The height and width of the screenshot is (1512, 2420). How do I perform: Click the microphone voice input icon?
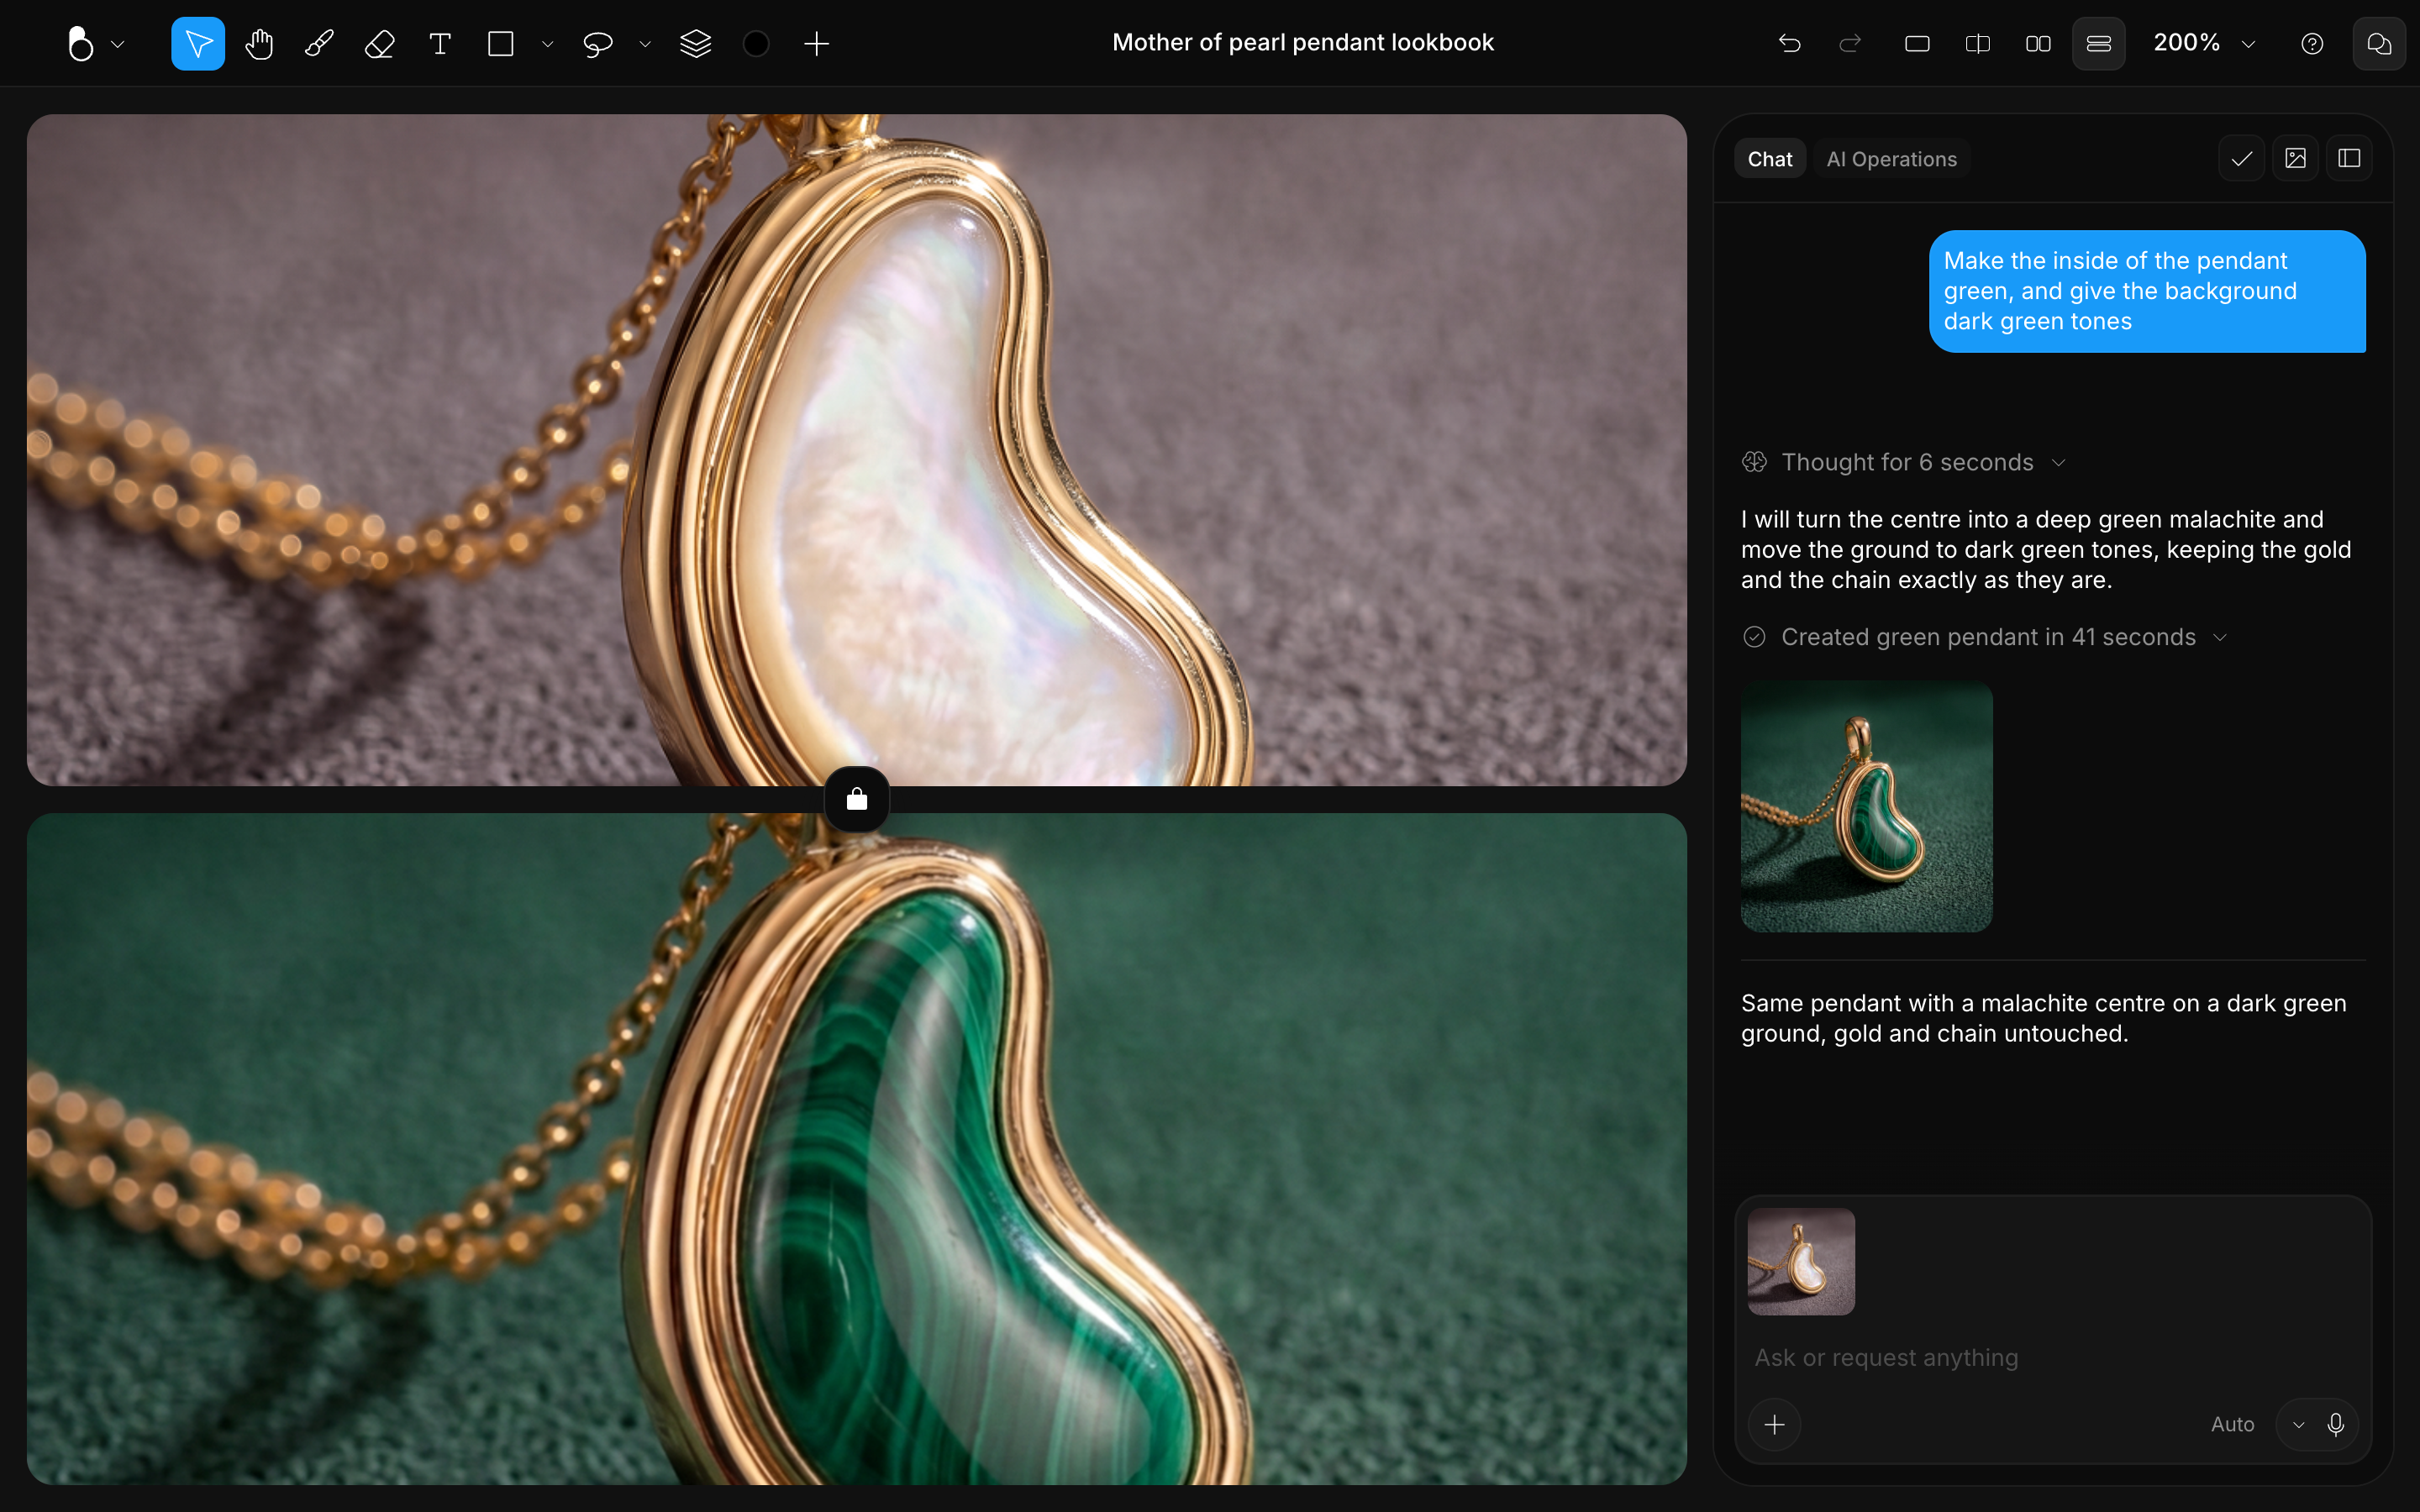click(x=2336, y=1424)
